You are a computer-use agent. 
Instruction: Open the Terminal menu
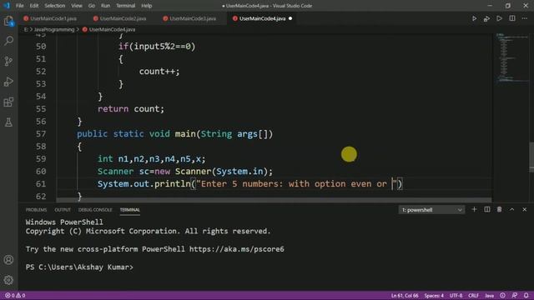pyautogui.click(x=126, y=6)
